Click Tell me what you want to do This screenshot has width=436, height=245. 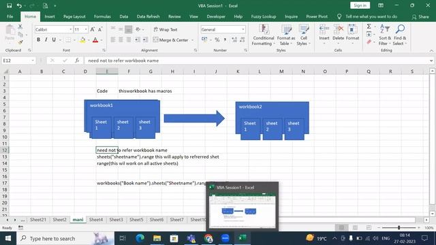point(371,16)
